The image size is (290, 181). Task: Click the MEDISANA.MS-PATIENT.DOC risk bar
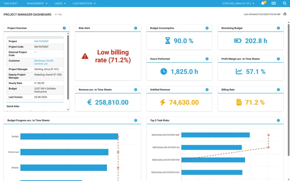(212, 172)
